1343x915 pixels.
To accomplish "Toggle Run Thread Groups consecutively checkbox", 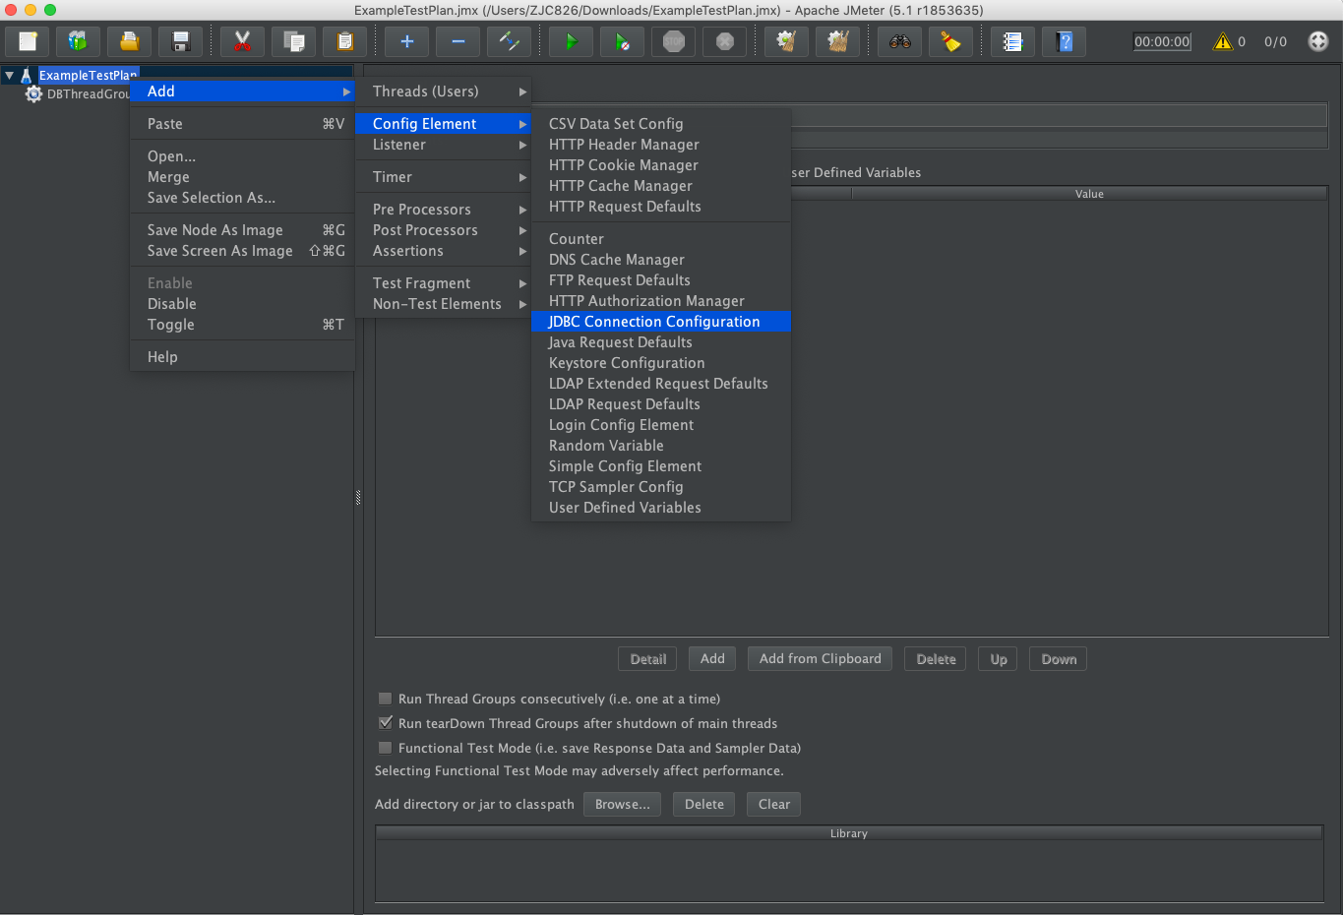I will 386,699.
